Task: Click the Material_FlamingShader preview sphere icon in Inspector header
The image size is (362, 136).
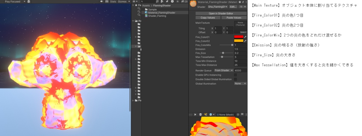Action: pos(193,4)
